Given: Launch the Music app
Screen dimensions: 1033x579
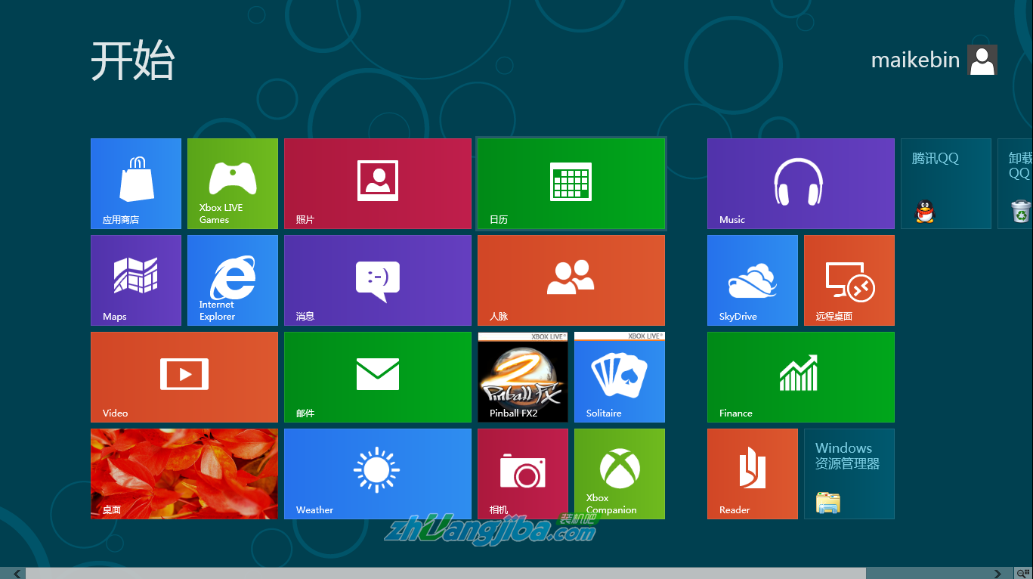Looking at the screenshot, I should click(x=800, y=184).
